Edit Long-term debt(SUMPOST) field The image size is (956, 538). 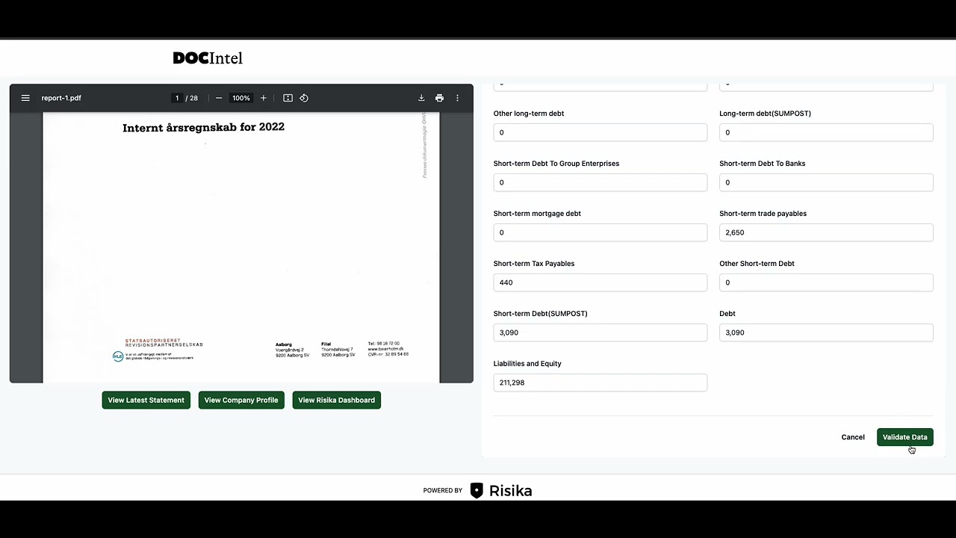(826, 132)
